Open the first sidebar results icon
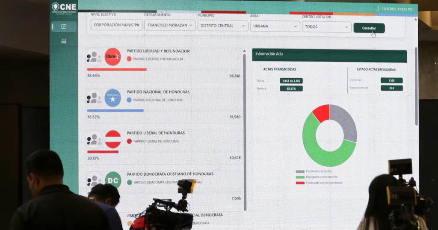Screen dimensions: 438x230 click(x=64, y=27)
